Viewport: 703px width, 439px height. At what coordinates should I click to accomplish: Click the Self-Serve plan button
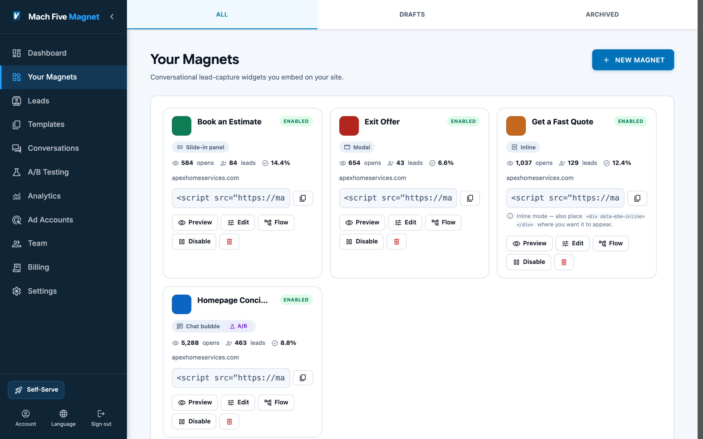coord(36,390)
